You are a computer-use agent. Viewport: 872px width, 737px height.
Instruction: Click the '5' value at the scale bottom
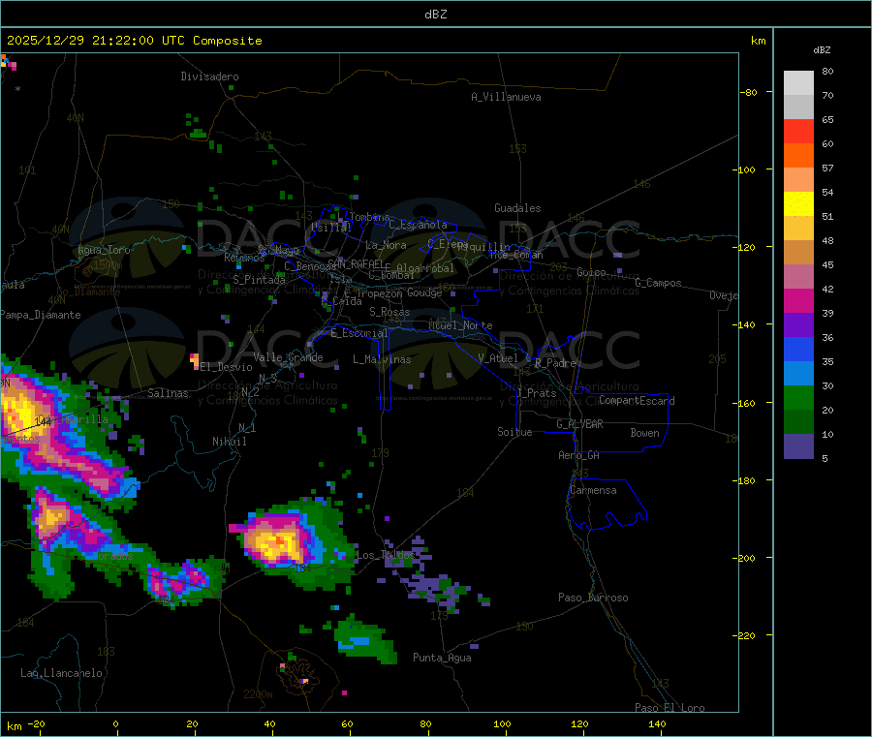(825, 458)
